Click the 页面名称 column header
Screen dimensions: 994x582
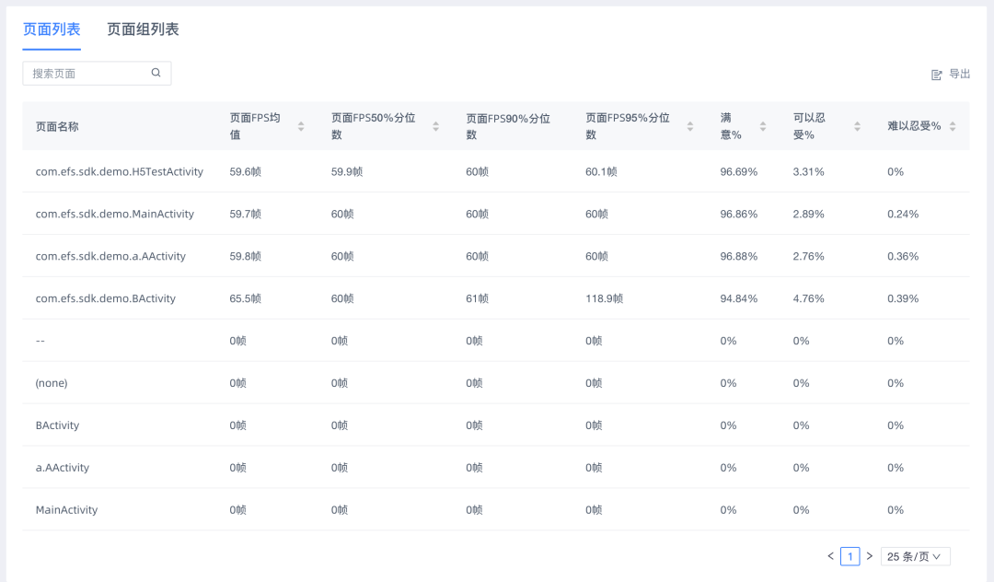pyautogui.click(x=57, y=127)
